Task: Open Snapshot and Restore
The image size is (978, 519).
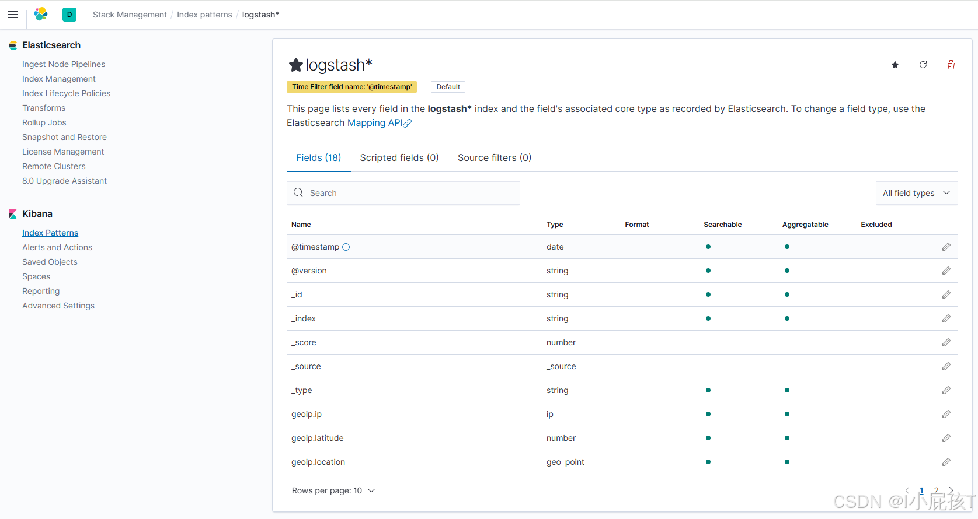Action: [x=64, y=137]
